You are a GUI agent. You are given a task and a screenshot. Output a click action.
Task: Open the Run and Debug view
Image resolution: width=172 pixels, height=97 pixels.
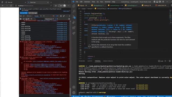tap(74, 22)
